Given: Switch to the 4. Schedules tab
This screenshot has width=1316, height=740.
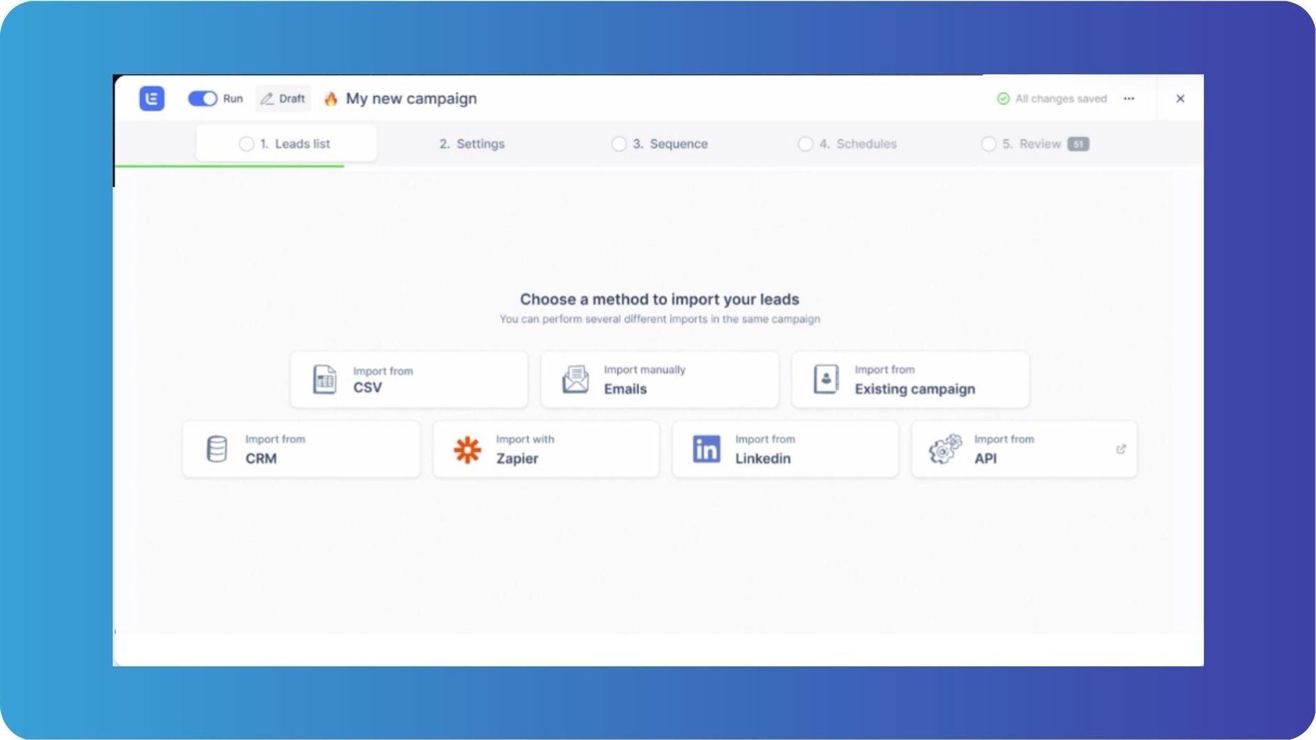Looking at the screenshot, I should coord(848,143).
